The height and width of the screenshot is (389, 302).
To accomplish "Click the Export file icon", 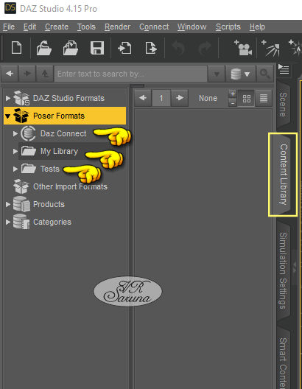I will pyautogui.click(x=151, y=48).
